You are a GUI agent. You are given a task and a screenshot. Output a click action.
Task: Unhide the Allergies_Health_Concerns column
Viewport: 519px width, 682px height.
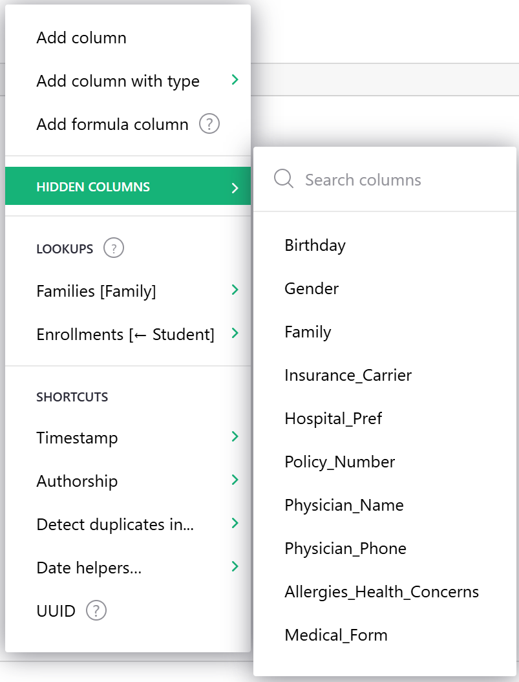[381, 592]
